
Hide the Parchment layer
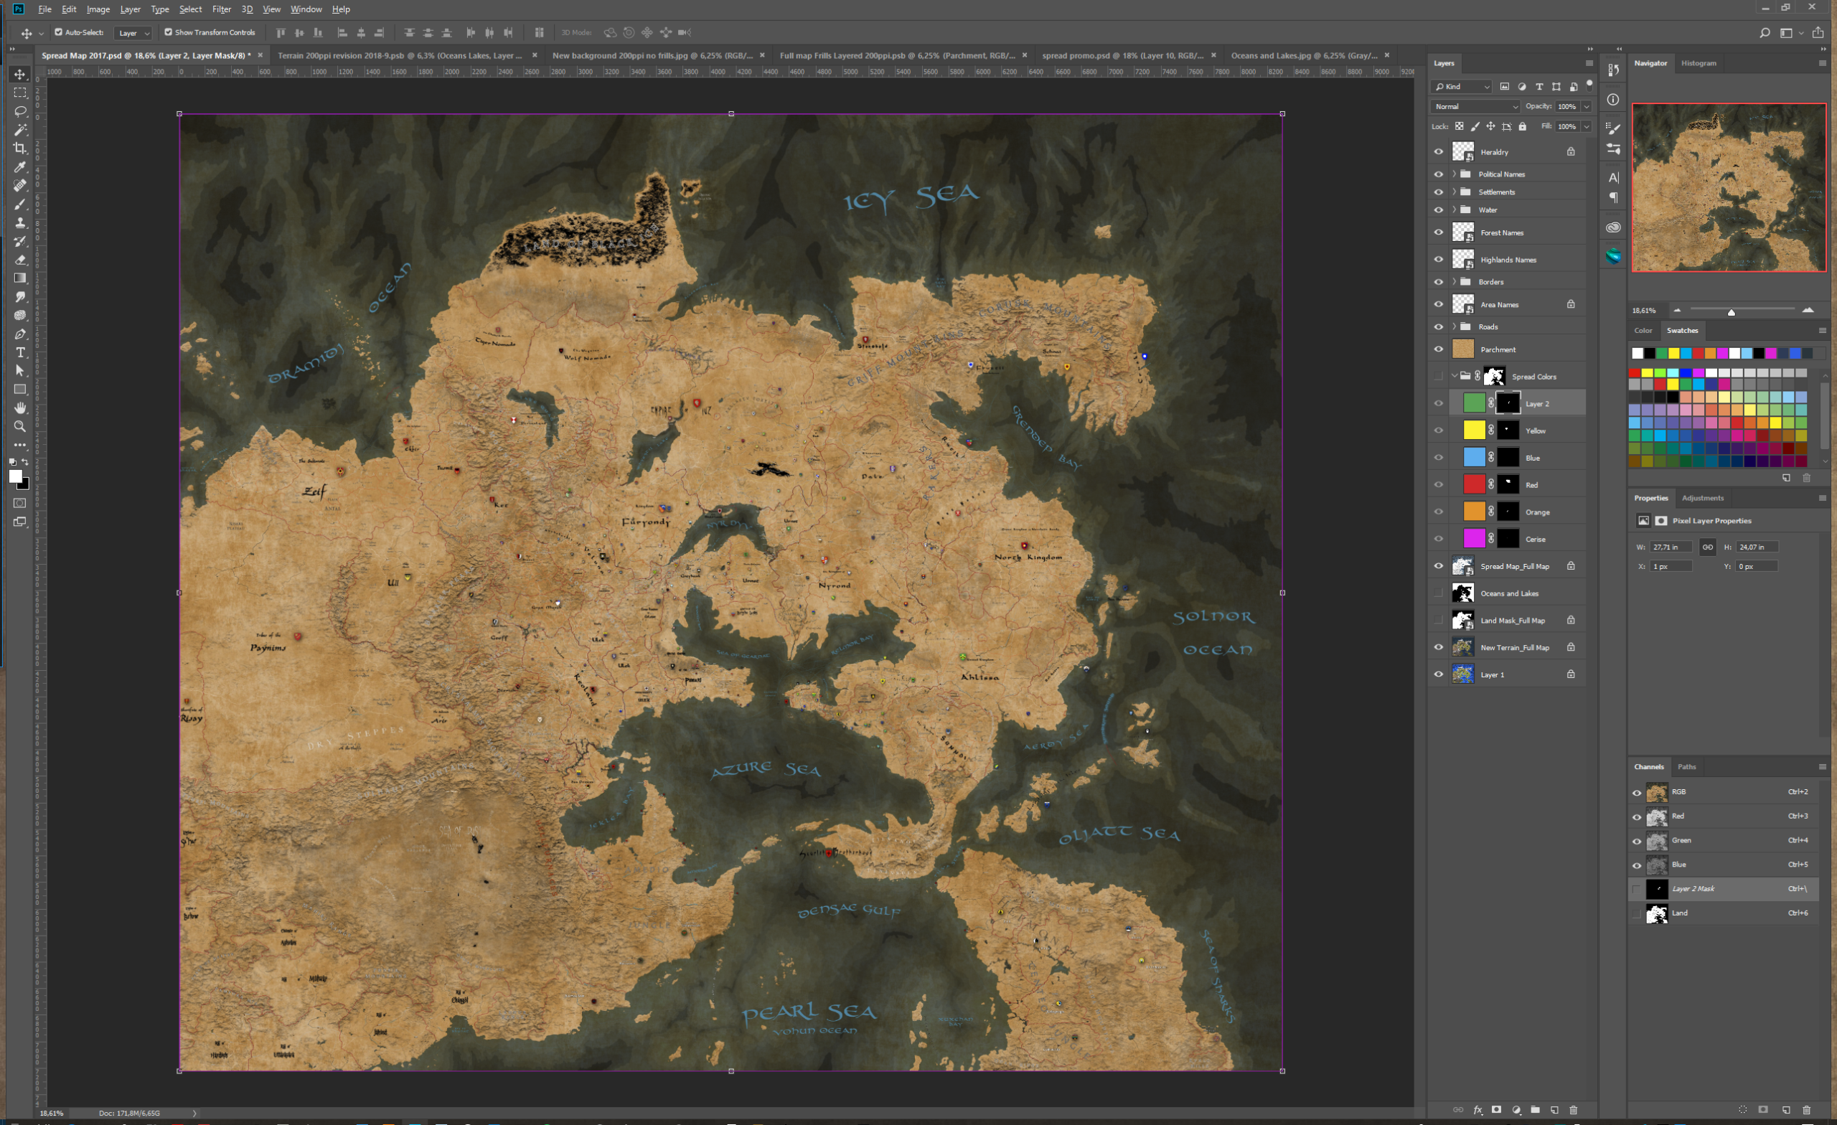coord(1439,349)
